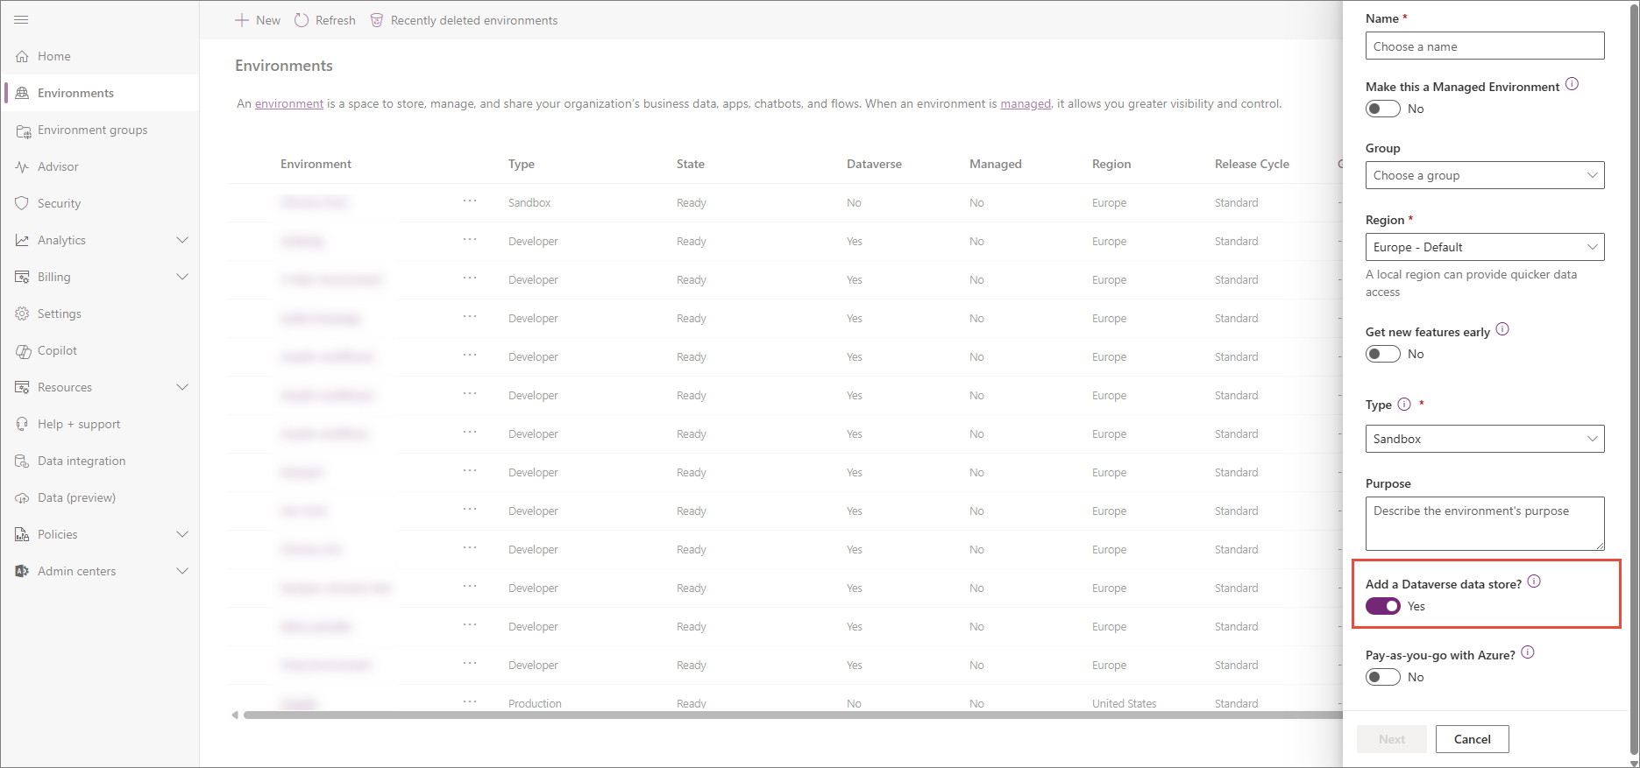Click the Copilot icon
Screen dimensions: 1640x768
click(x=22, y=350)
